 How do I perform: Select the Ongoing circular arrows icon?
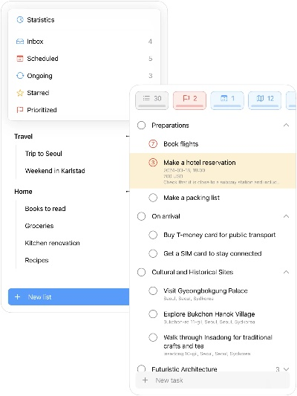[x=20, y=76]
